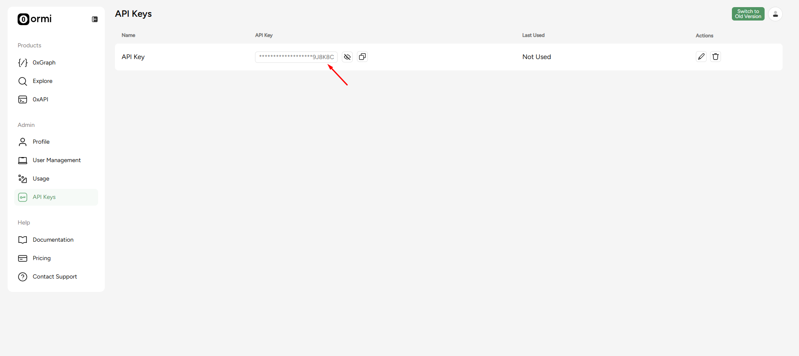Toggle API key visibility eye icon
This screenshot has width=799, height=356.
pos(347,57)
